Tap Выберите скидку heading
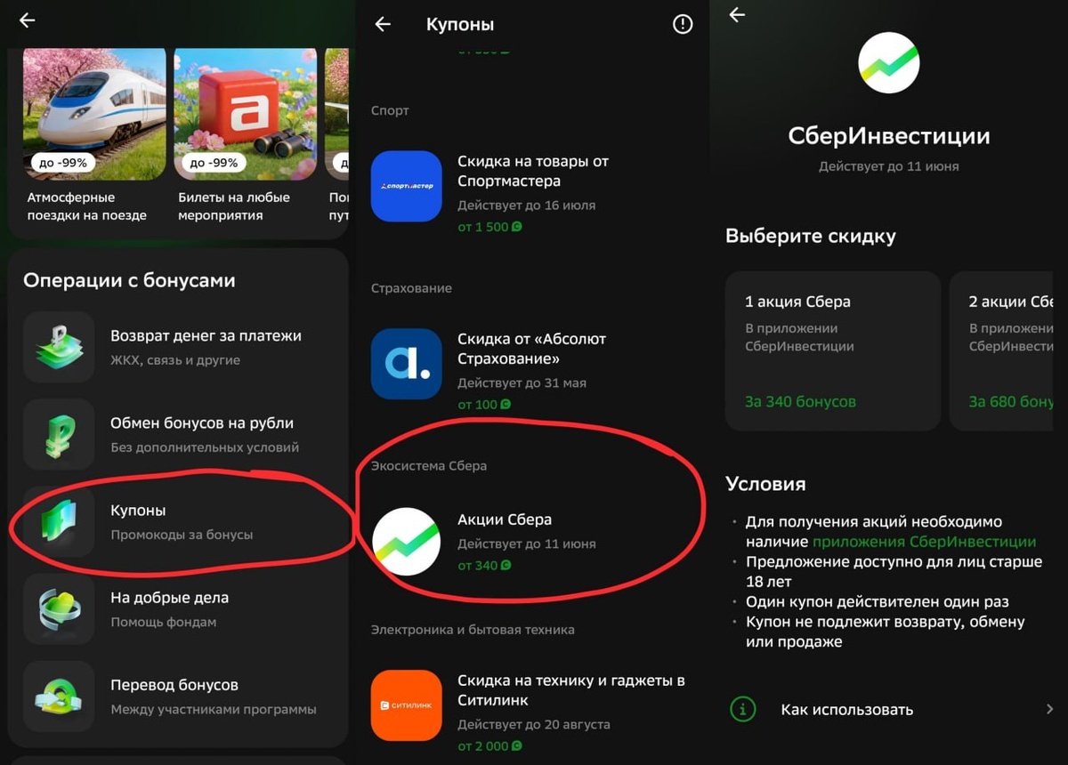 coord(810,237)
